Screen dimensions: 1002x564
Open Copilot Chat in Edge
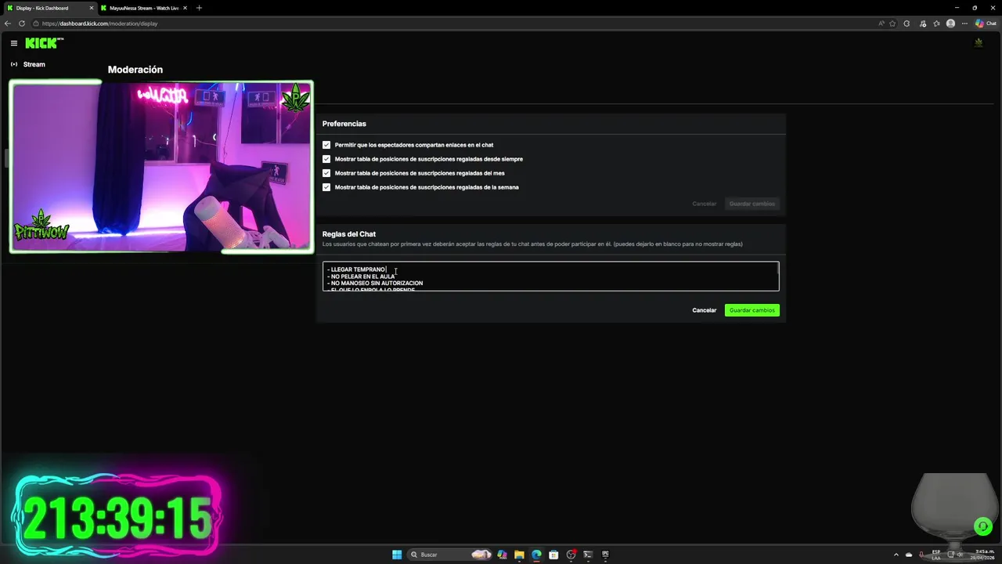[x=986, y=23]
